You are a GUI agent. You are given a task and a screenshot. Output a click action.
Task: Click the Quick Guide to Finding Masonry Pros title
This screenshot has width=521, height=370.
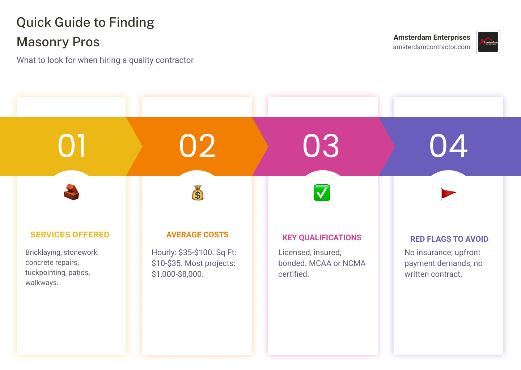click(x=85, y=32)
